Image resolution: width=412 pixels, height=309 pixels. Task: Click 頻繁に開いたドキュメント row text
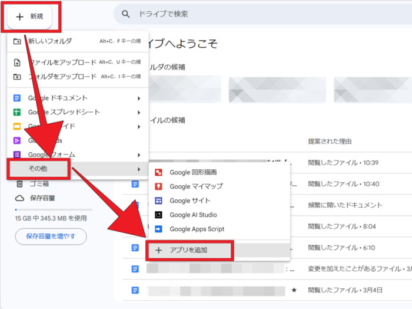345,205
